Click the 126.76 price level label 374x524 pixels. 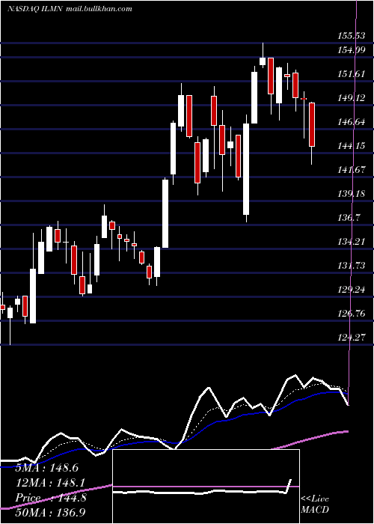click(x=351, y=314)
